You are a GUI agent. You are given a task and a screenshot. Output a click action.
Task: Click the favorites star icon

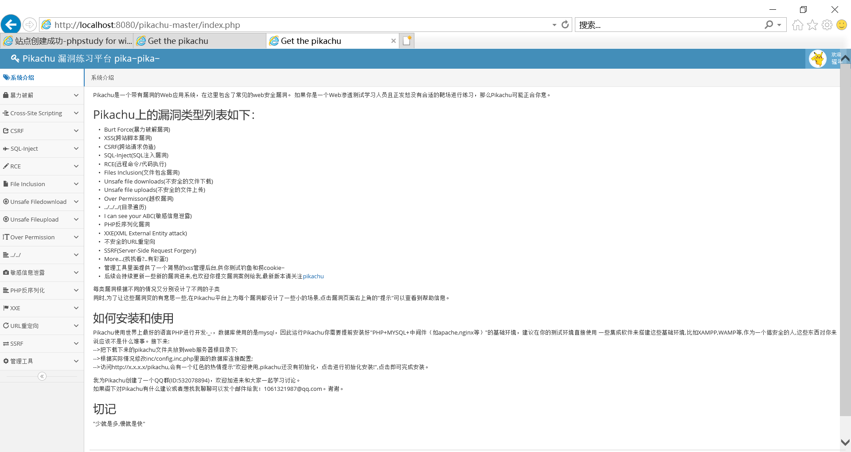coord(812,25)
